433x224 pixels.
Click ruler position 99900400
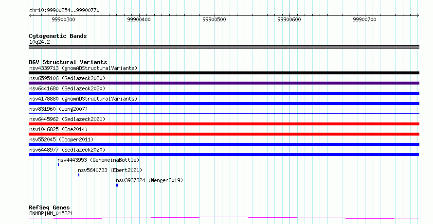click(139, 19)
